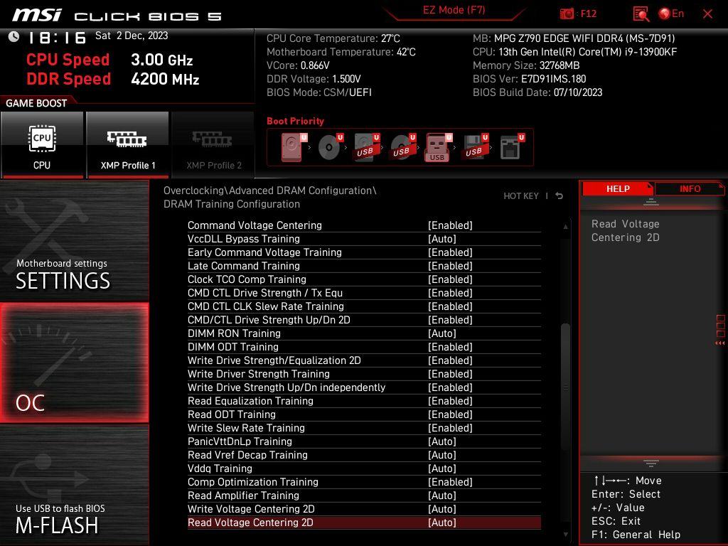The height and width of the screenshot is (546, 728).
Task: Select the optical drive boot priority icon
Action: click(330, 147)
